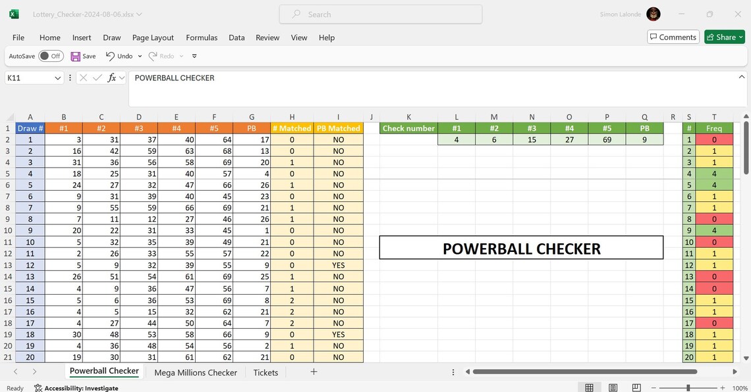This screenshot has width=751, height=392.
Task: Open the Mega Millions Checker sheet
Action: (196, 372)
